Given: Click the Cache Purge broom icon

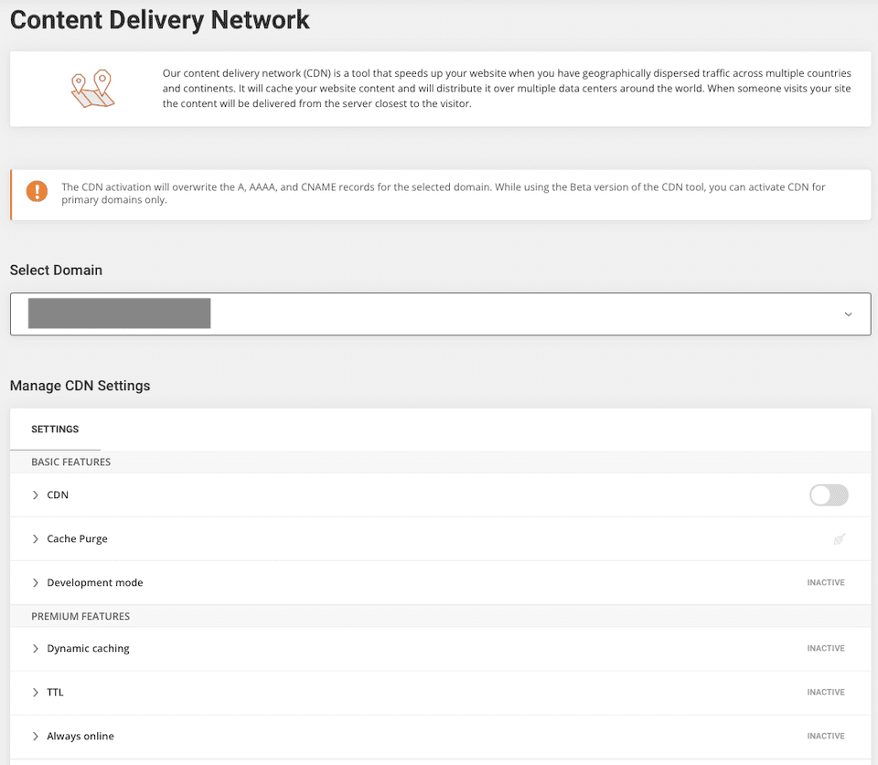Looking at the screenshot, I should (x=839, y=538).
